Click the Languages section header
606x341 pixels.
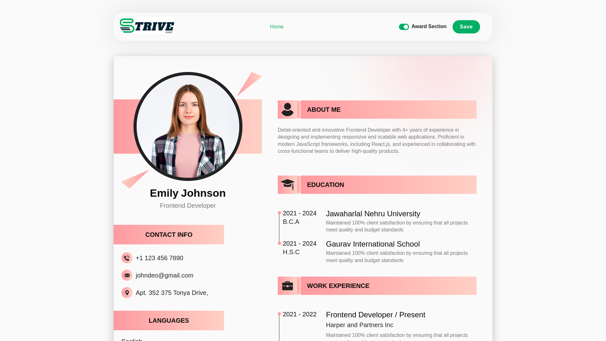(169, 320)
